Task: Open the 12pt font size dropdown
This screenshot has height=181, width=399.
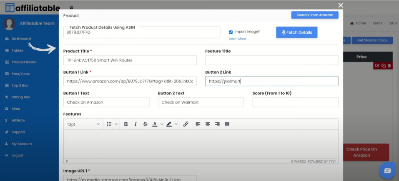Action: (83, 124)
